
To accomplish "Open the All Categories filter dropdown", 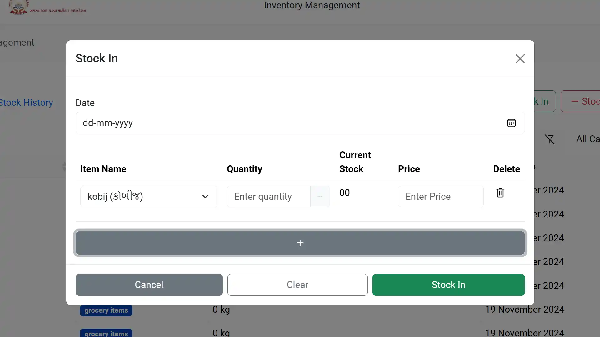I will pos(587,139).
